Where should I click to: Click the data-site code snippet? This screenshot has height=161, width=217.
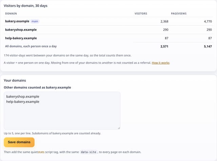tap(88, 152)
